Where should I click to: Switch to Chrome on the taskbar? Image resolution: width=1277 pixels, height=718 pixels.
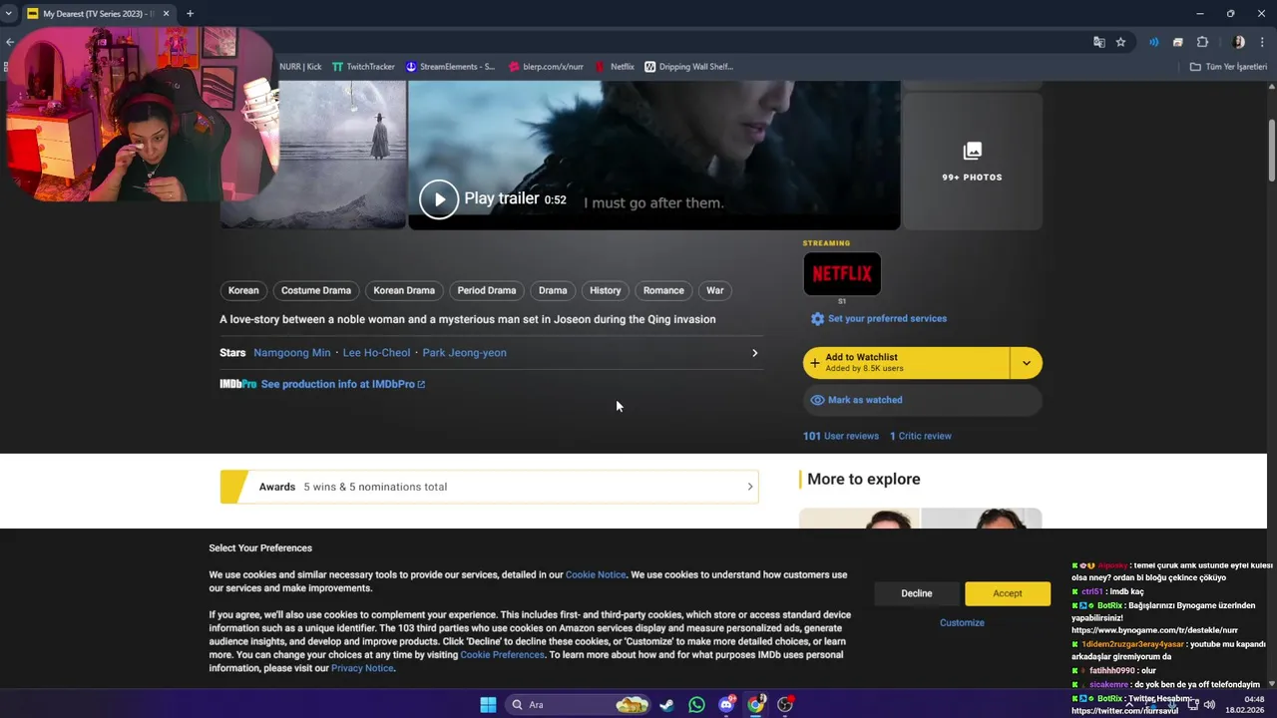tap(756, 705)
